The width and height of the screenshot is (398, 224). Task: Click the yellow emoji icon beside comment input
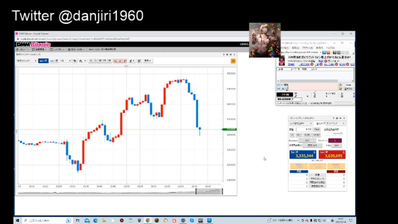tap(340, 89)
